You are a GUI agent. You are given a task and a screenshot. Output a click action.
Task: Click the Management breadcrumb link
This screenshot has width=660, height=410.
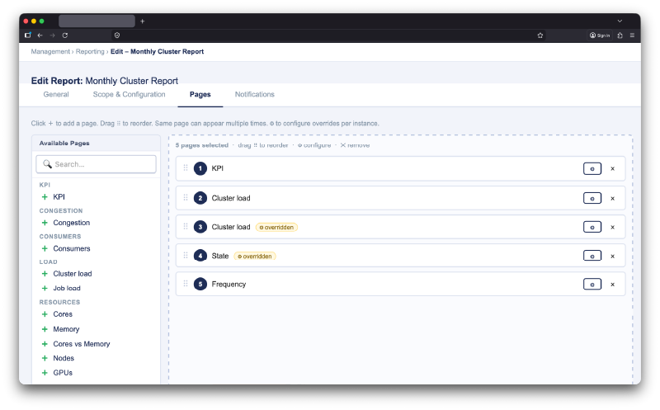[50, 51]
